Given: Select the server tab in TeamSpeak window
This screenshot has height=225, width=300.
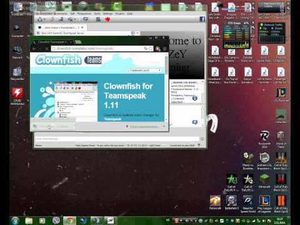Looking at the screenshot, I should tap(61, 27).
